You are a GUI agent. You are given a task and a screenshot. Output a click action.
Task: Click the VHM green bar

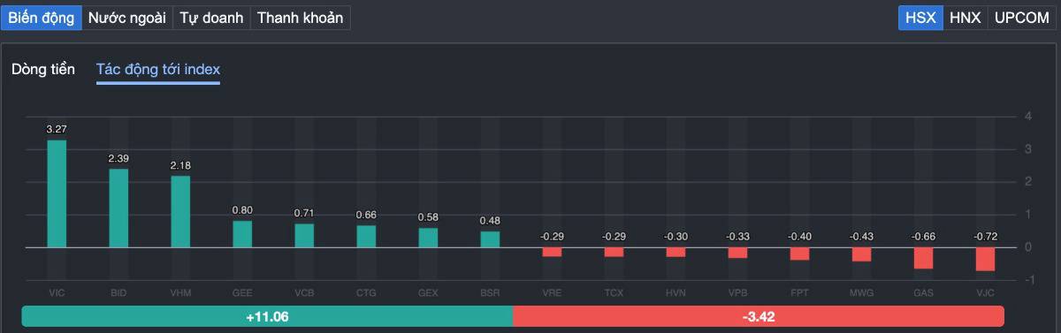pos(180,212)
